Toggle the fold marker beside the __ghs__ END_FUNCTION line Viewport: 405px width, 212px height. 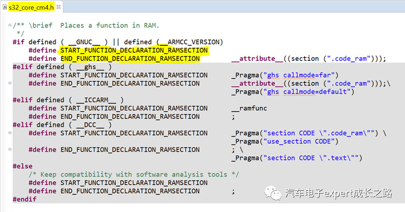pyautogui.click(x=10, y=83)
